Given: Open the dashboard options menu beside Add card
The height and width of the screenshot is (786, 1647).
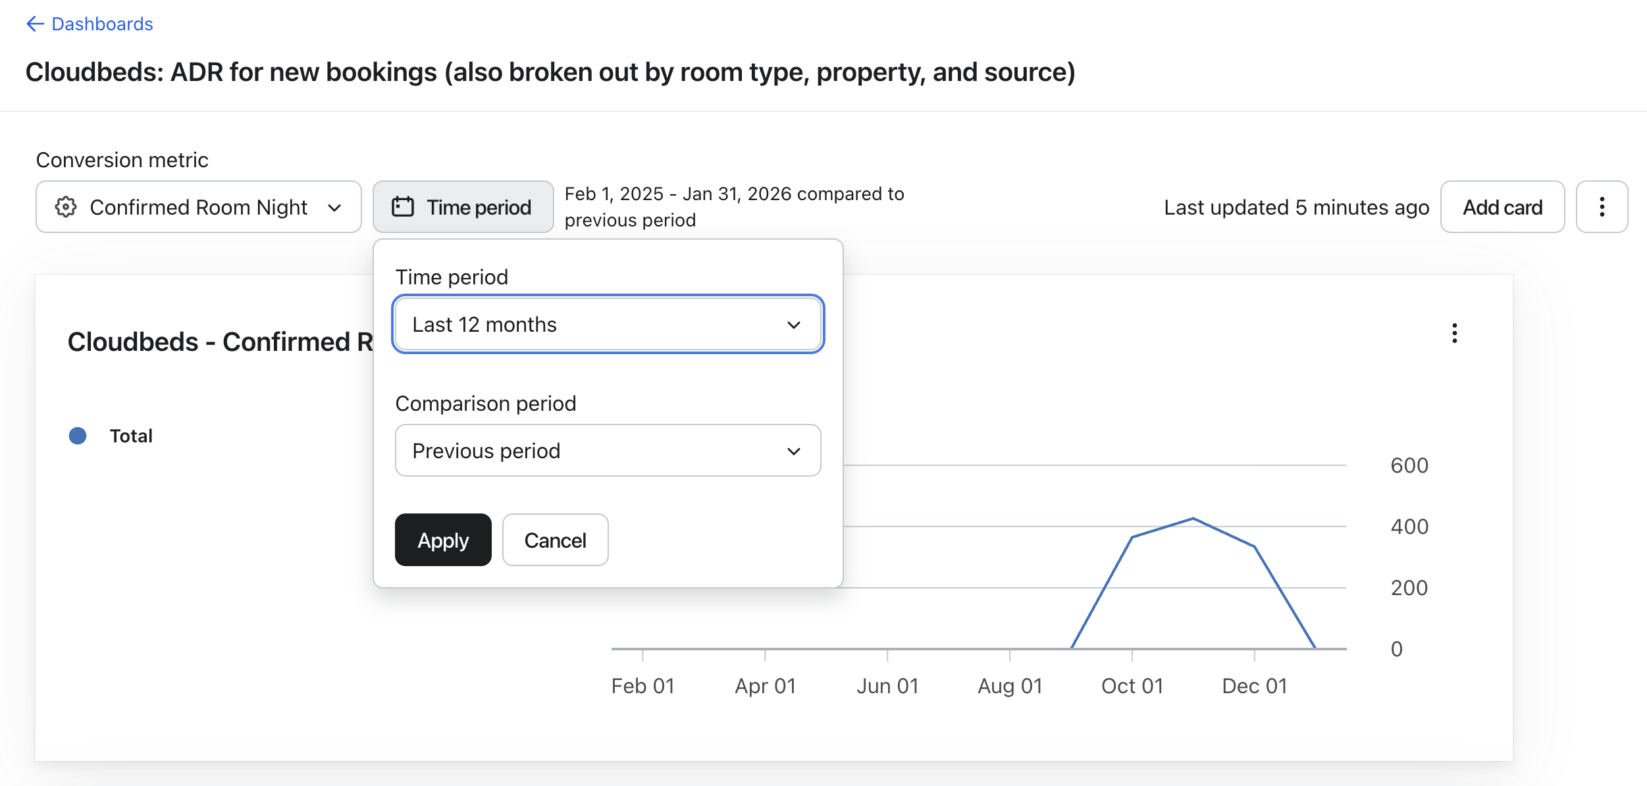Looking at the screenshot, I should click(x=1602, y=207).
